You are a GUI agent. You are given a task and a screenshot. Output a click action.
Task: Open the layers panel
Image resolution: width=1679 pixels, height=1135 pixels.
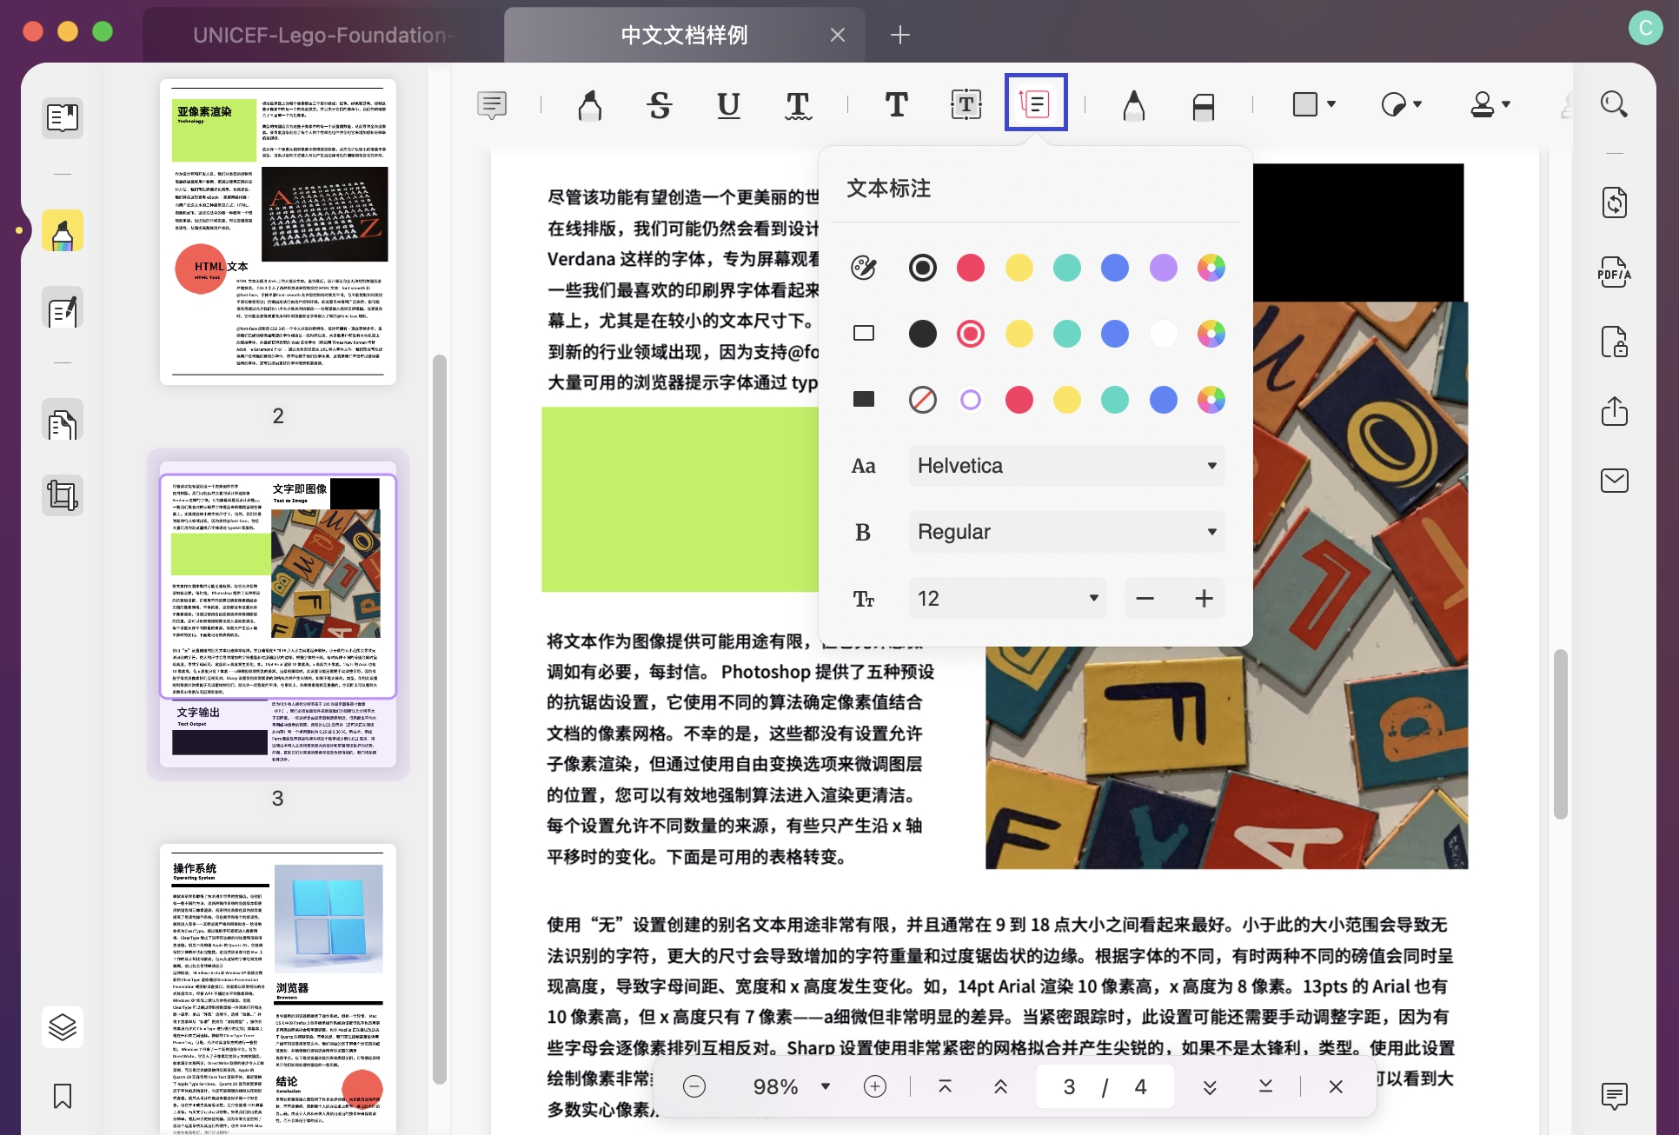click(63, 1027)
